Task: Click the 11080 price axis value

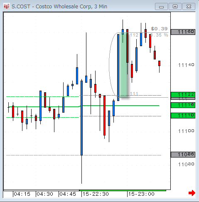Action: (186, 165)
